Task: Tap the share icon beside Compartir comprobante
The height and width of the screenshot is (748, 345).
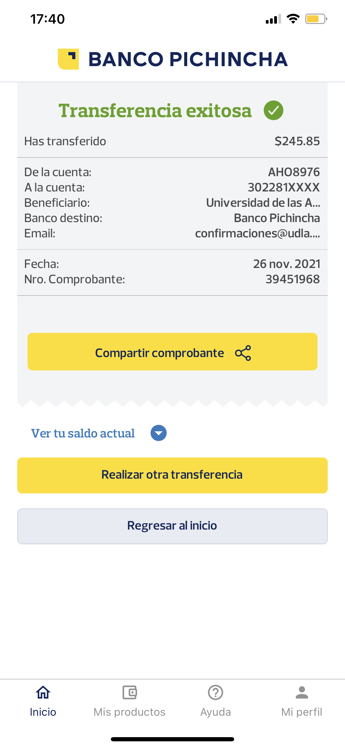Action: click(243, 353)
